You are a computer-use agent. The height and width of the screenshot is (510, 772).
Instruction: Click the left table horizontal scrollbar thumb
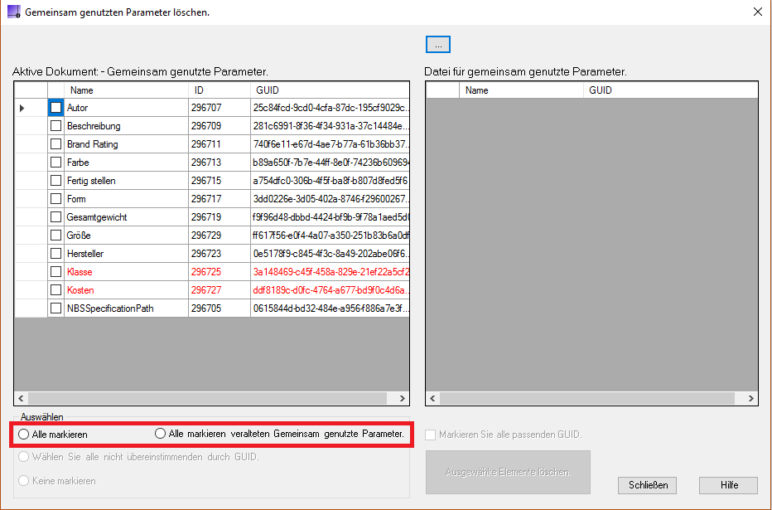coord(207,398)
